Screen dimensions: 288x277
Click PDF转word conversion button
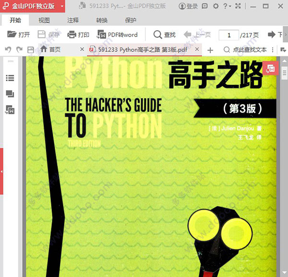click(117, 35)
